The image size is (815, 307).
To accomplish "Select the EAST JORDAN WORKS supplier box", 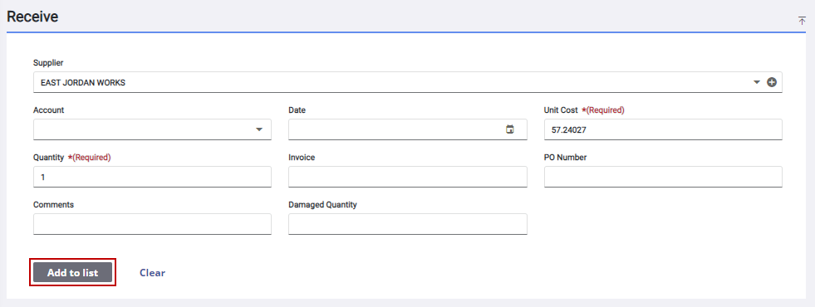I will tap(407, 82).
